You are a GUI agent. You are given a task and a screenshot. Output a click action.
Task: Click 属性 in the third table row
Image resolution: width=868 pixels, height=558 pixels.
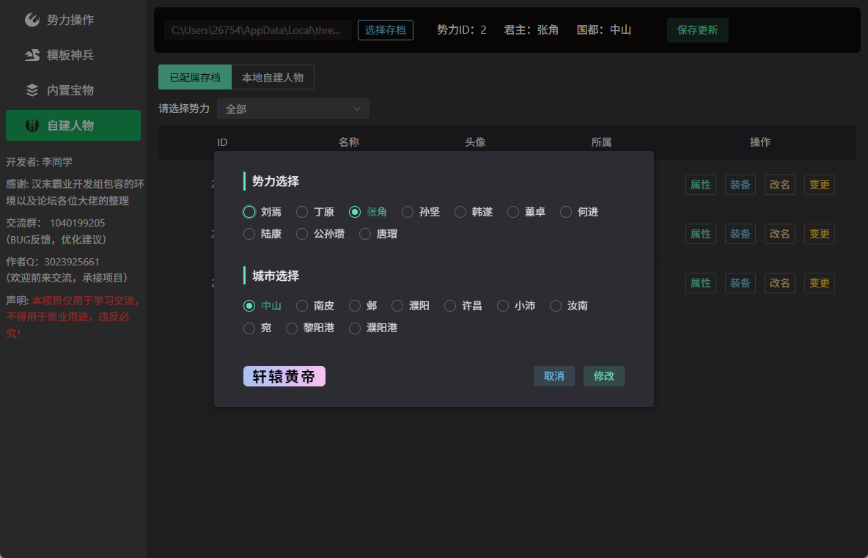[x=701, y=283]
